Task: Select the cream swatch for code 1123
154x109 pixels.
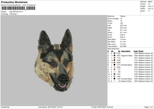Action: click(114, 72)
